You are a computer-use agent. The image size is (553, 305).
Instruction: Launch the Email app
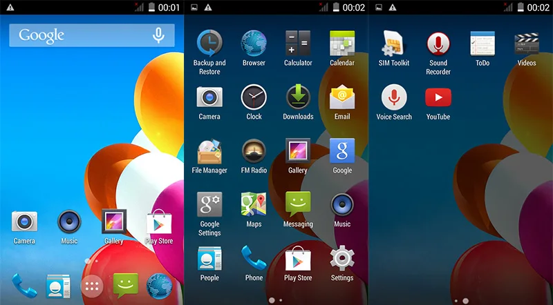[x=342, y=97]
